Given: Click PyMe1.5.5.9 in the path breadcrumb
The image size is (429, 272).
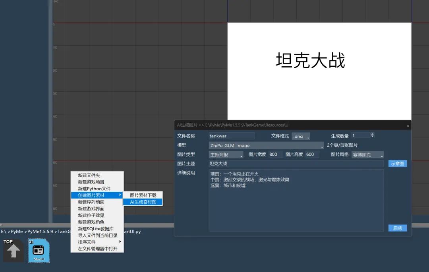Looking at the screenshot, I should [40, 231].
